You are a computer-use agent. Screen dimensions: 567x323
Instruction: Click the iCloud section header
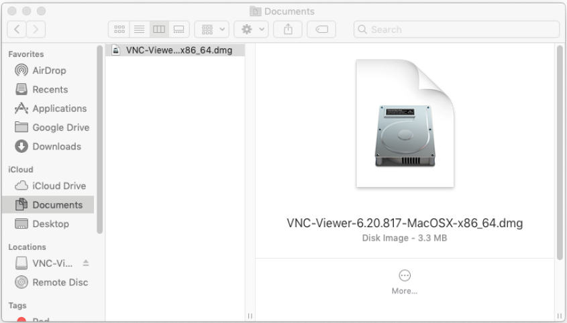[21, 170]
